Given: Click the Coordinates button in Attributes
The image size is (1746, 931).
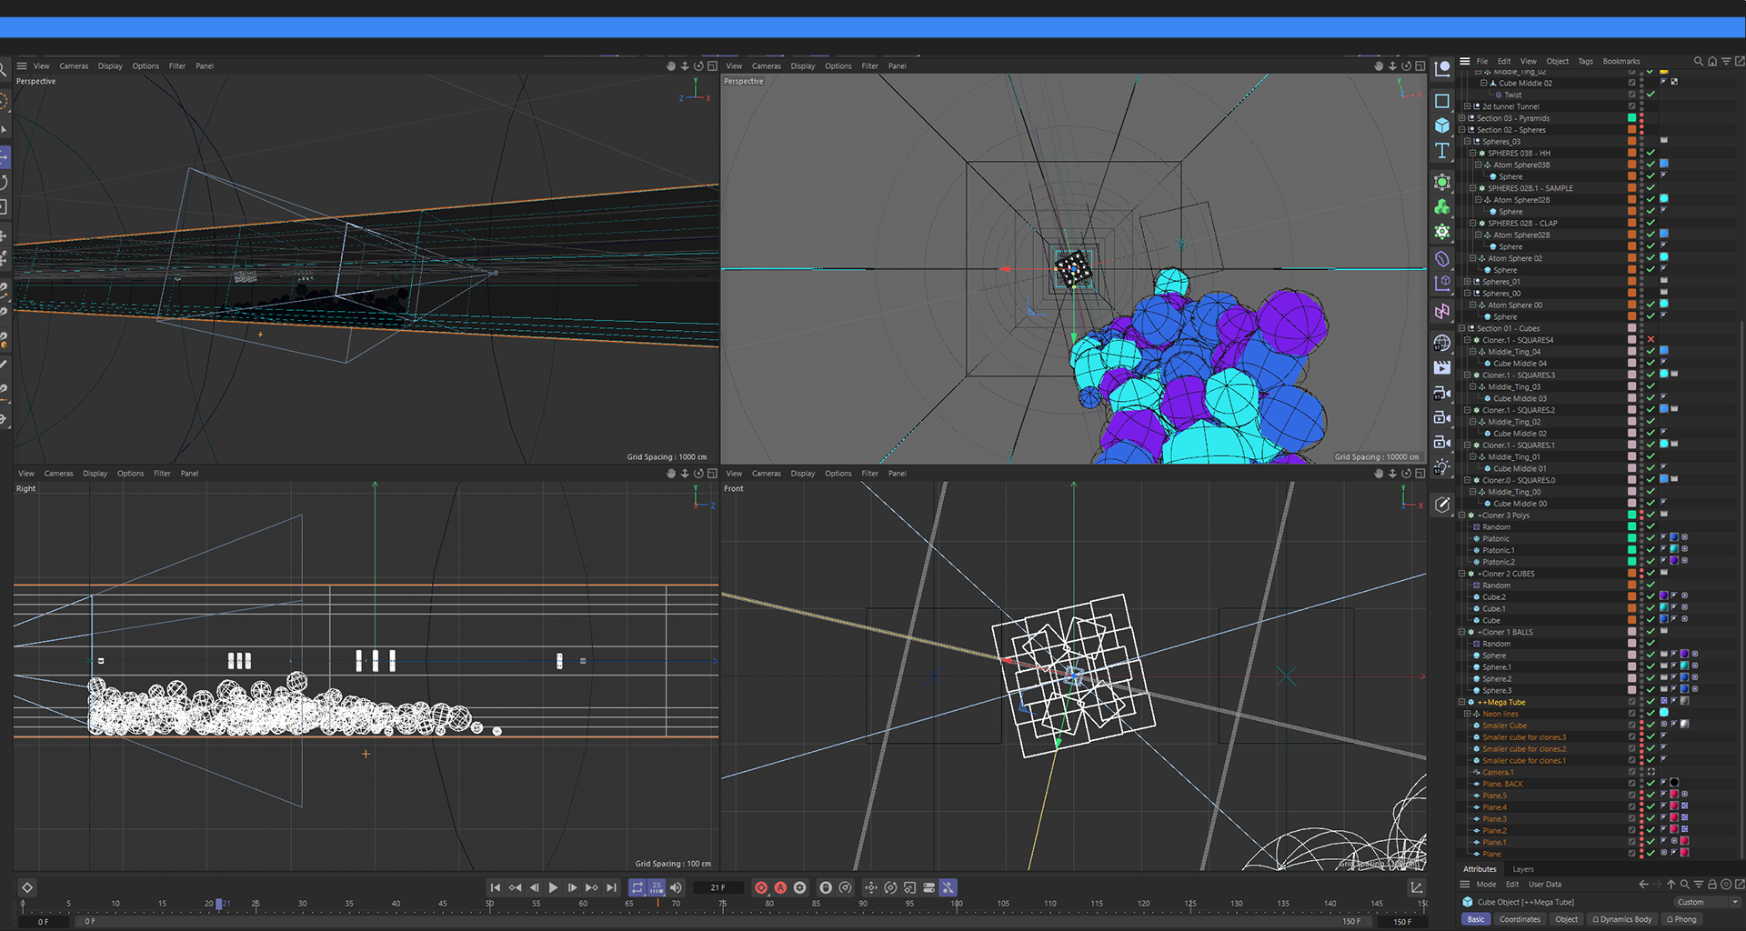Looking at the screenshot, I should click(1520, 919).
